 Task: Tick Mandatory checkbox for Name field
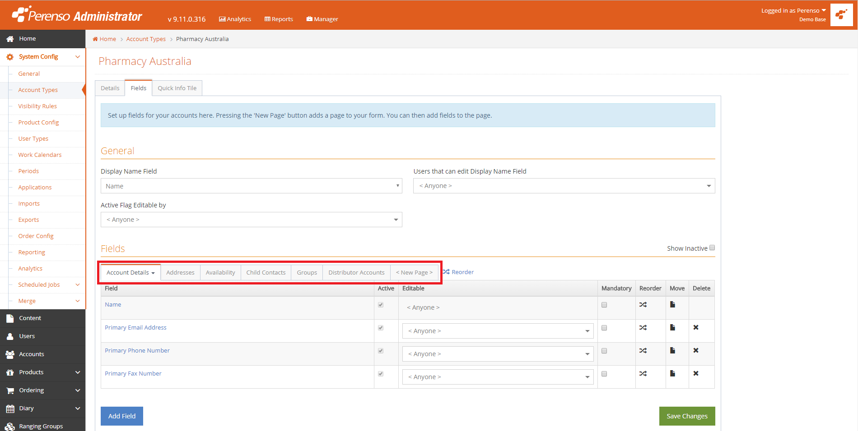coord(604,305)
